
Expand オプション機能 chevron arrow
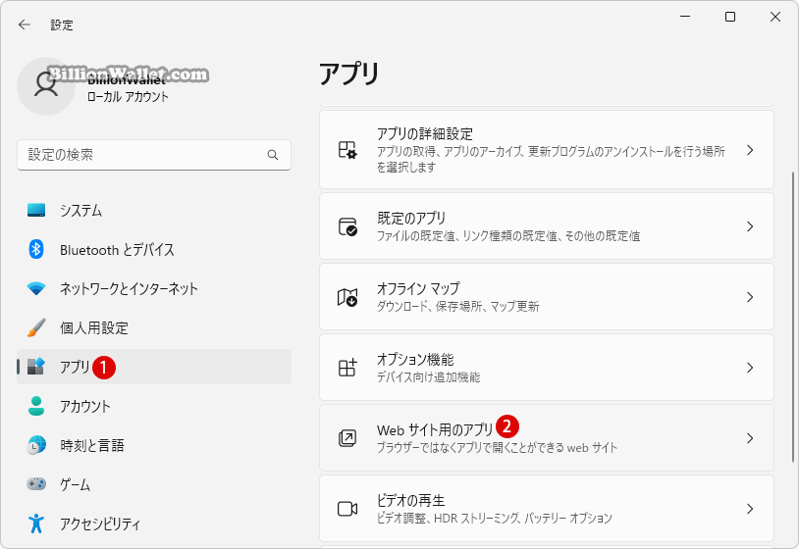click(x=750, y=368)
